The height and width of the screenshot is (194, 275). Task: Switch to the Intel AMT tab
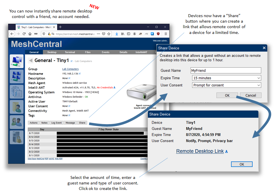point(141,52)
